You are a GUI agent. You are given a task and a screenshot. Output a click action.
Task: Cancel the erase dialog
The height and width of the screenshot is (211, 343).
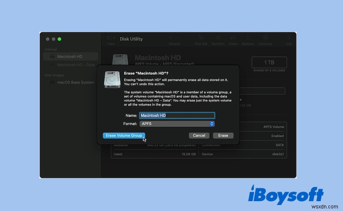[x=199, y=136]
